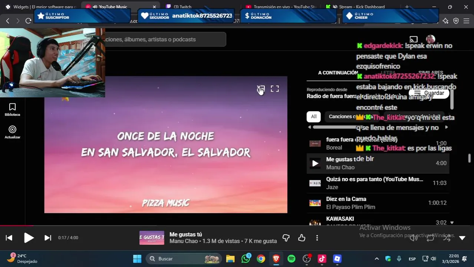Toggle repeat mode in player bar
The width and height of the screenshot is (474, 267).
pos(430,238)
